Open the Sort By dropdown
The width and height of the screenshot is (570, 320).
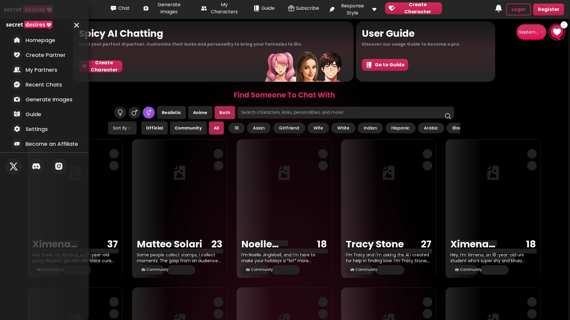(122, 128)
